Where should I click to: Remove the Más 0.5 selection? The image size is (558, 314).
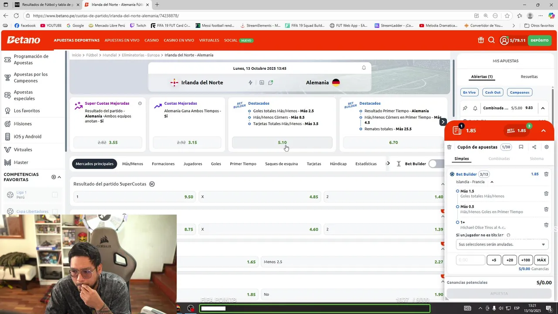[x=546, y=209]
